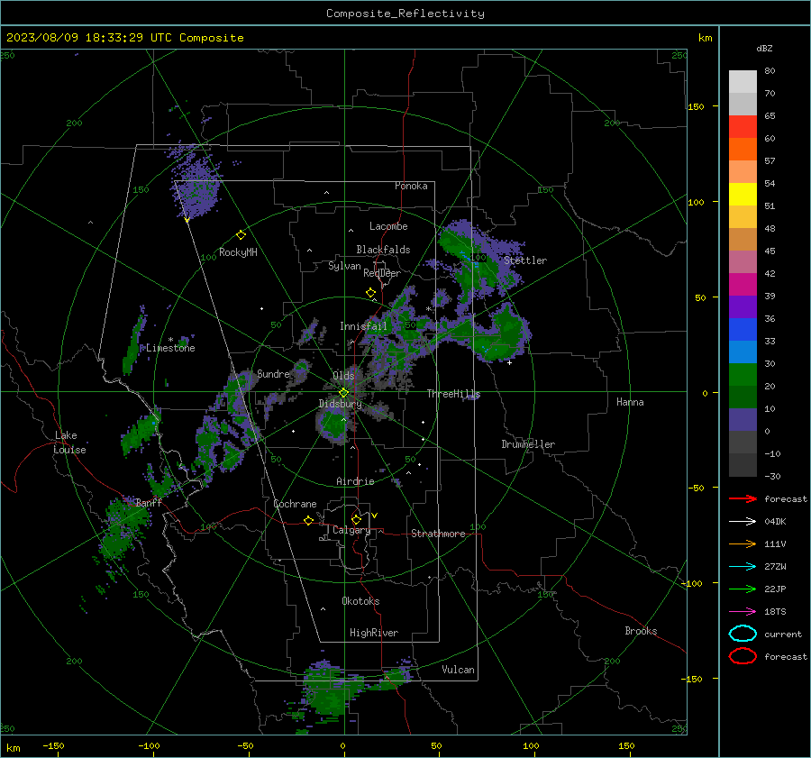Select the bright blue swatch in dBZ legend
Image resolution: width=811 pixels, height=758 pixels.
pos(743,329)
